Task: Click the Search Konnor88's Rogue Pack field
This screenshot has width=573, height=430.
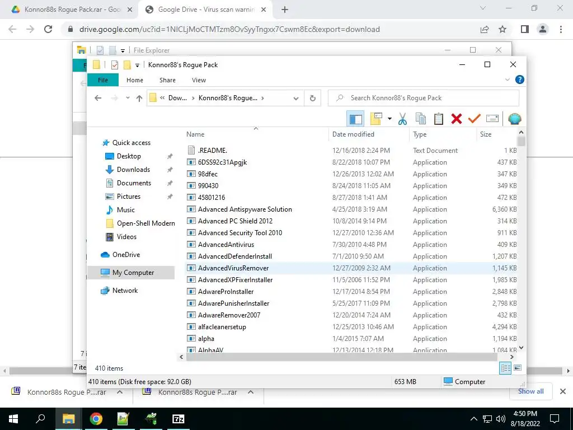Action: tap(424, 98)
